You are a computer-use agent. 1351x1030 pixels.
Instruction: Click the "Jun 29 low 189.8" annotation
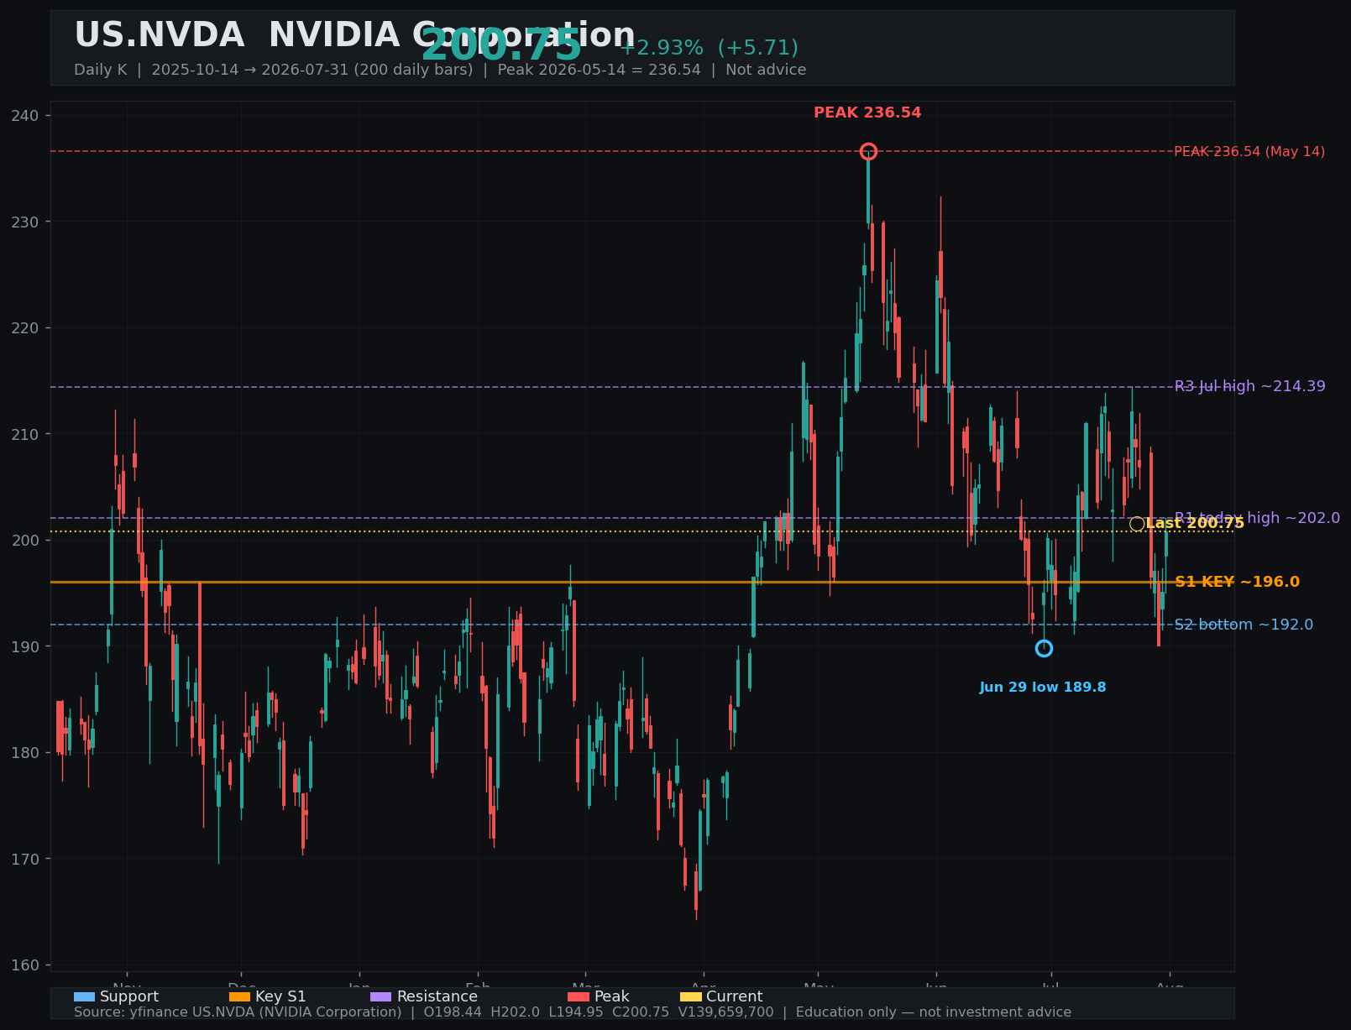1043,688
